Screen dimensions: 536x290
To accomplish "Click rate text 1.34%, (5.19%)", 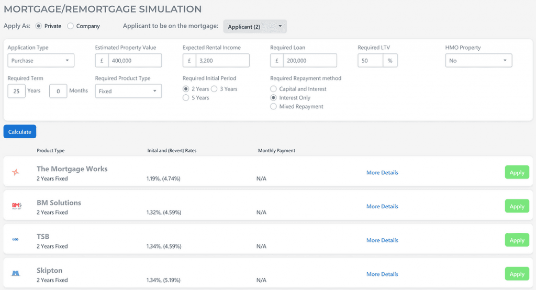I will [x=163, y=280].
